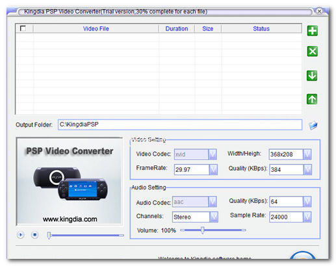336x266 pixels.
Task: Open the FrameRate dropdown
Action: [x=213, y=169]
